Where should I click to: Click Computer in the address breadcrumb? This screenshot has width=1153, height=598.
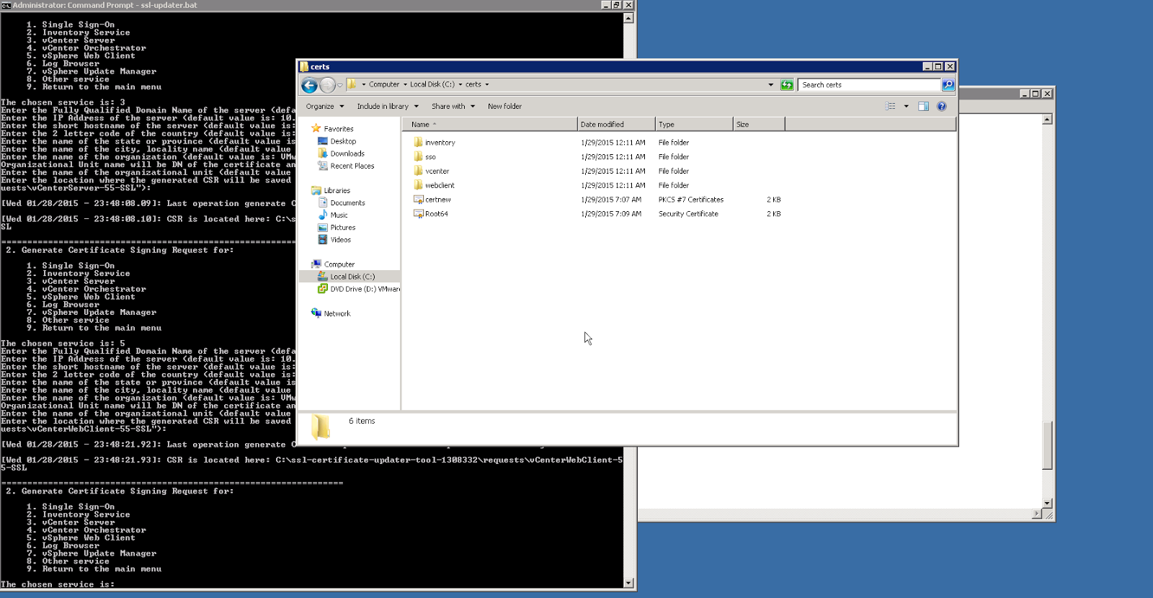(384, 84)
